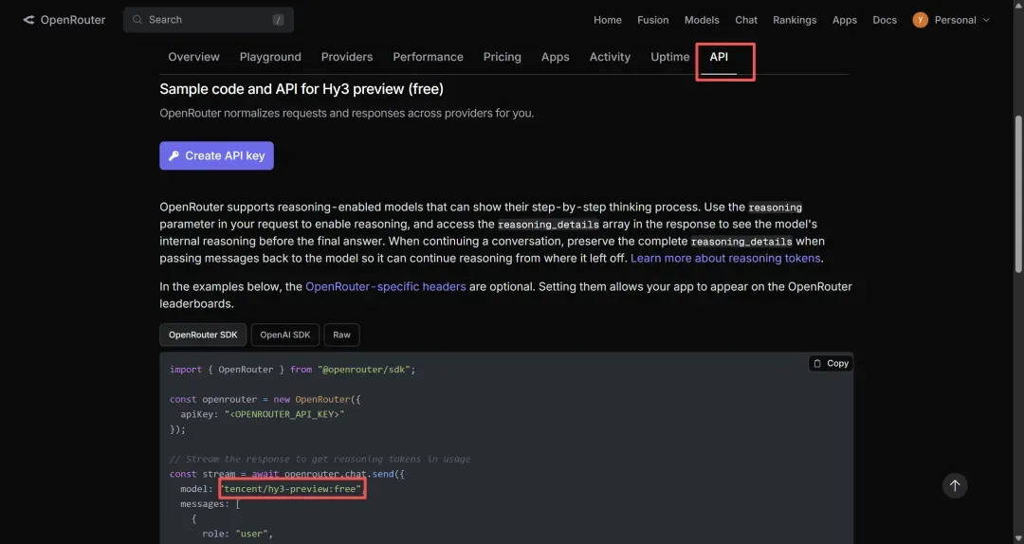Select the API tab
Screen dimensions: 1024x544
point(719,57)
